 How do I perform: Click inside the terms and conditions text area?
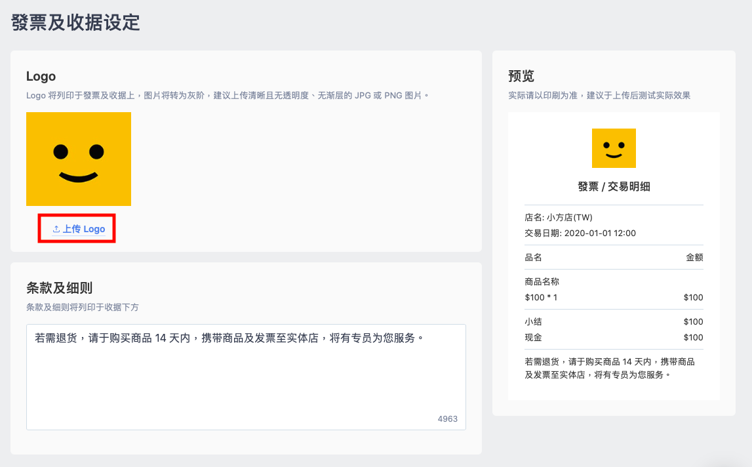pyautogui.click(x=246, y=376)
